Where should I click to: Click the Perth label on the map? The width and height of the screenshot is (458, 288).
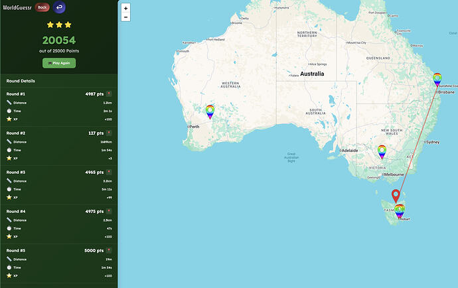click(194, 127)
